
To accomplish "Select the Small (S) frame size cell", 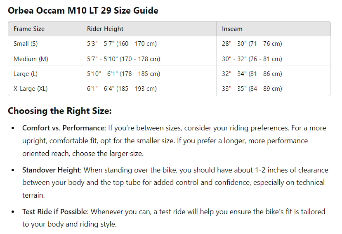I will [26, 44].
